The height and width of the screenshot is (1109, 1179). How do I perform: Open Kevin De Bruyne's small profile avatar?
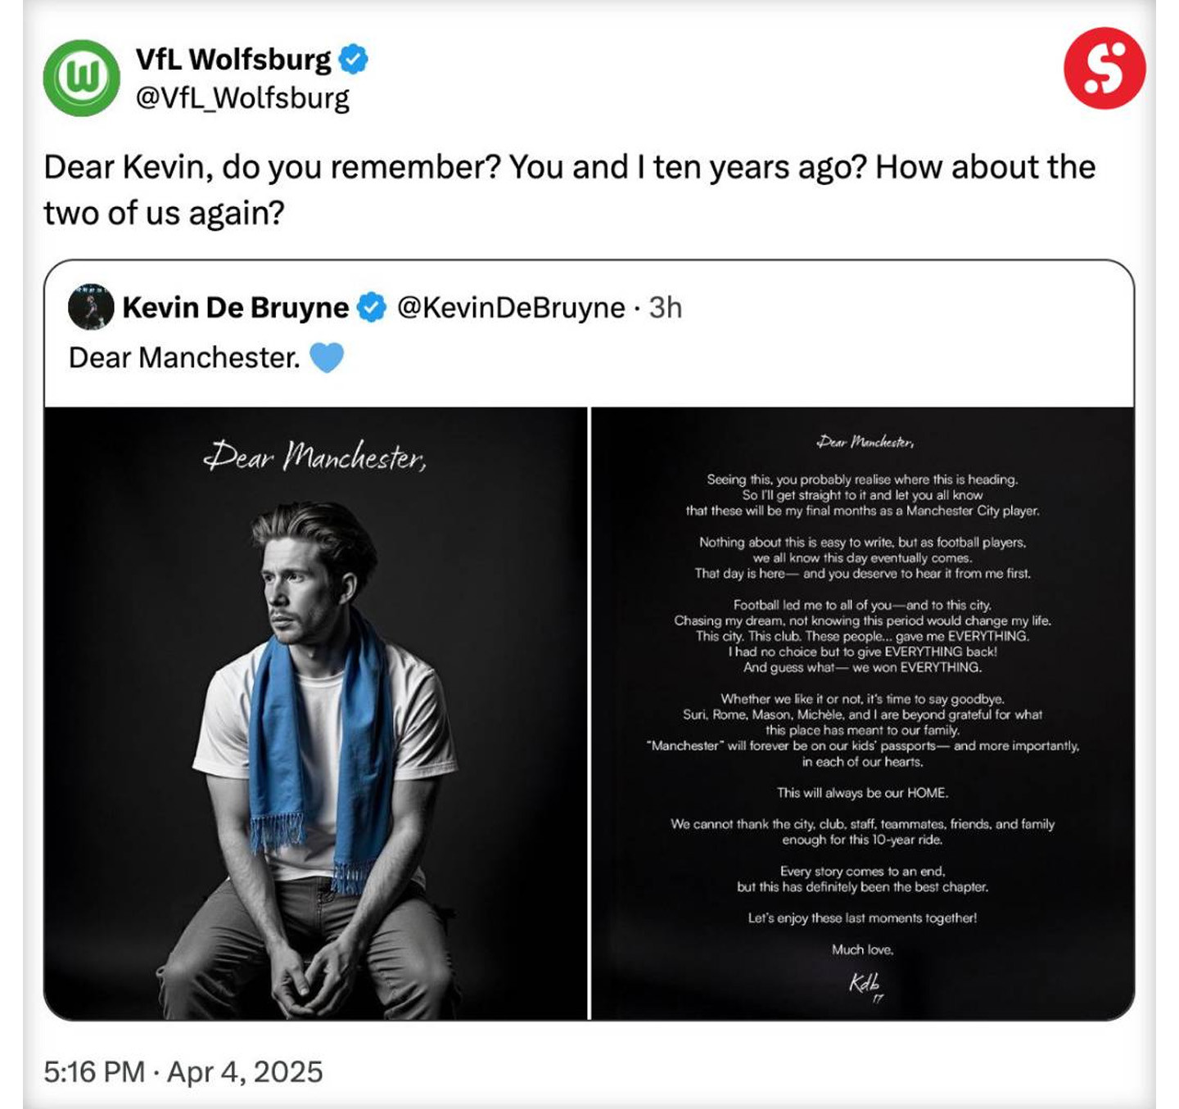coord(91,307)
